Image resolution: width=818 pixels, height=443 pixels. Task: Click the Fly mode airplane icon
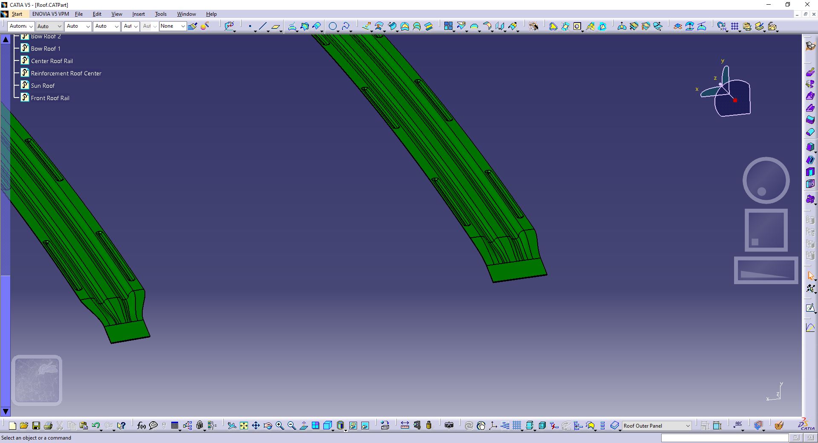pyautogui.click(x=232, y=425)
